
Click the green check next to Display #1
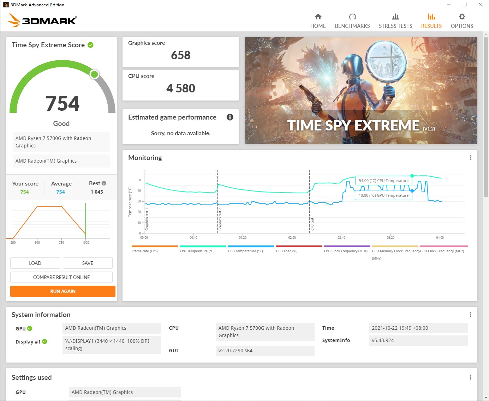click(44, 341)
